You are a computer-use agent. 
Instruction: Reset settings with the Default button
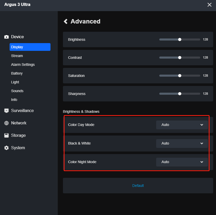pyautogui.click(x=138, y=186)
